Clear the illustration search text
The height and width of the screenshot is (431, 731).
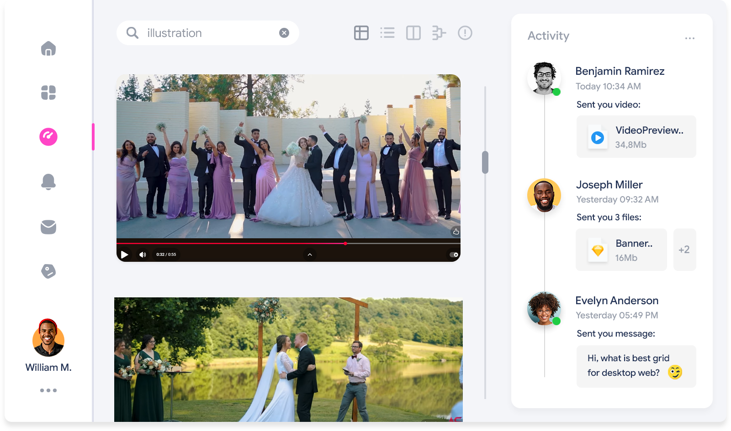[x=284, y=33]
